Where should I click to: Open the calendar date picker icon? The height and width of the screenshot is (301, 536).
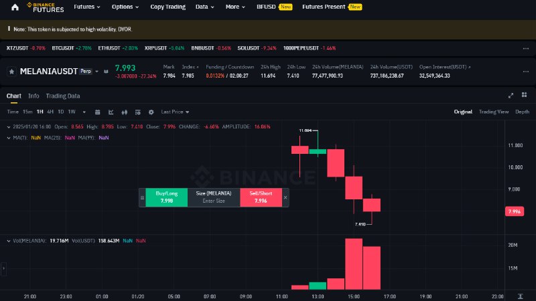coord(97,112)
